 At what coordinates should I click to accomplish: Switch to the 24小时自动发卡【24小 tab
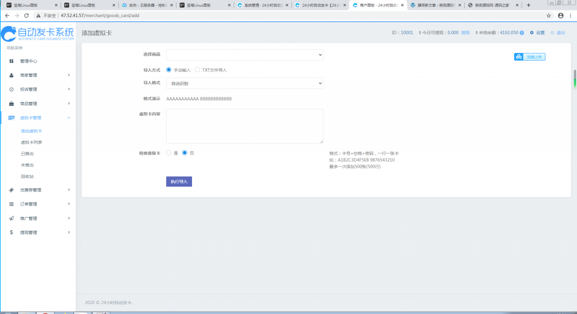coord(321,5)
